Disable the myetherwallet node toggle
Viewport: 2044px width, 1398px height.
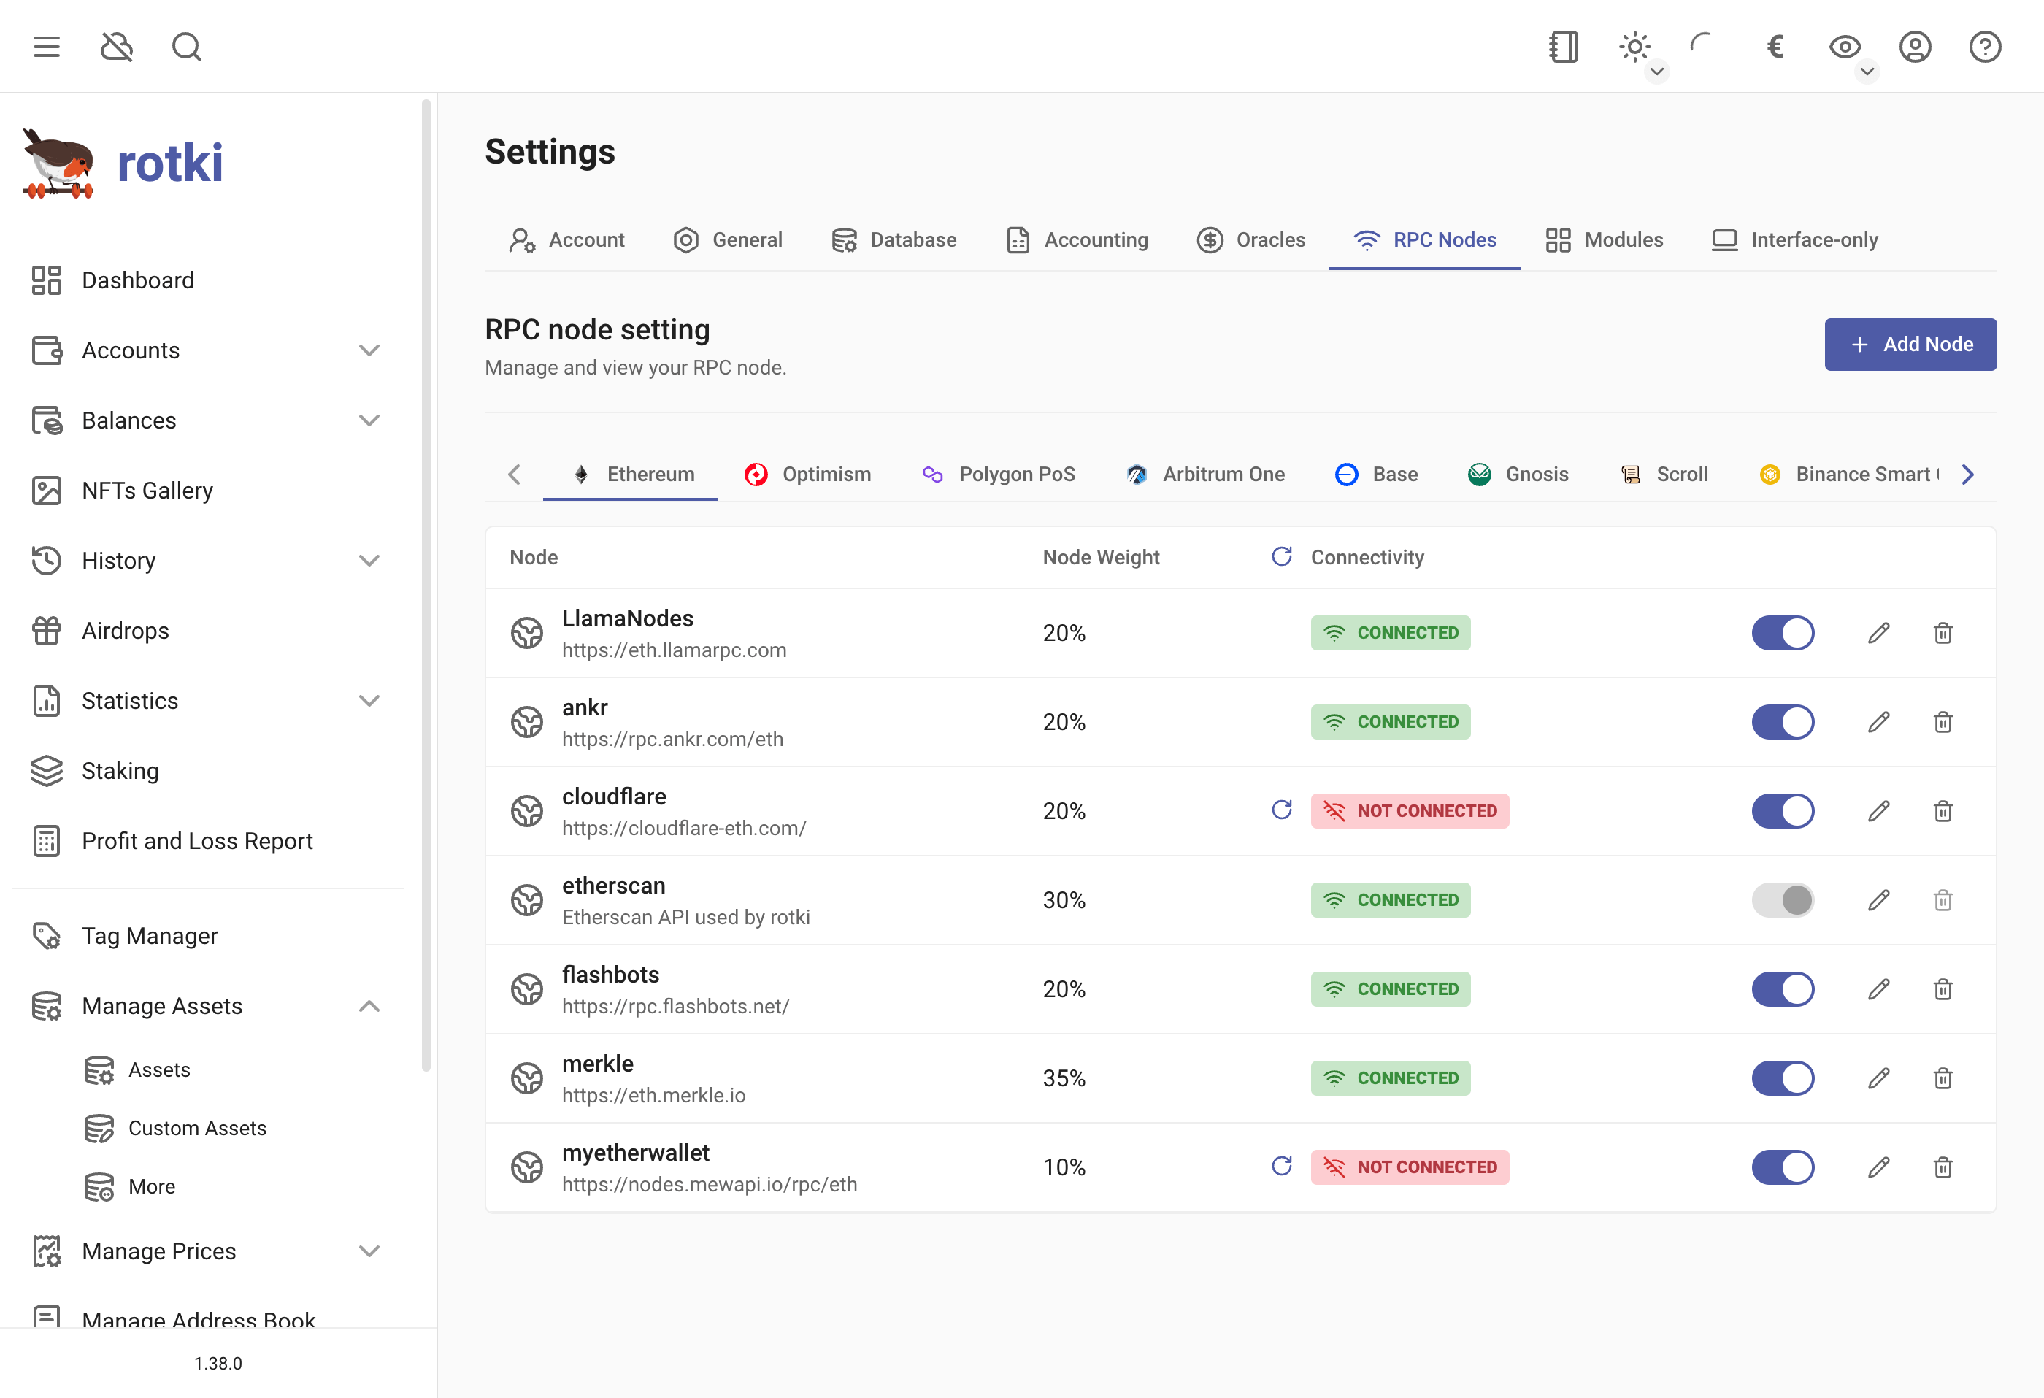(1783, 1167)
